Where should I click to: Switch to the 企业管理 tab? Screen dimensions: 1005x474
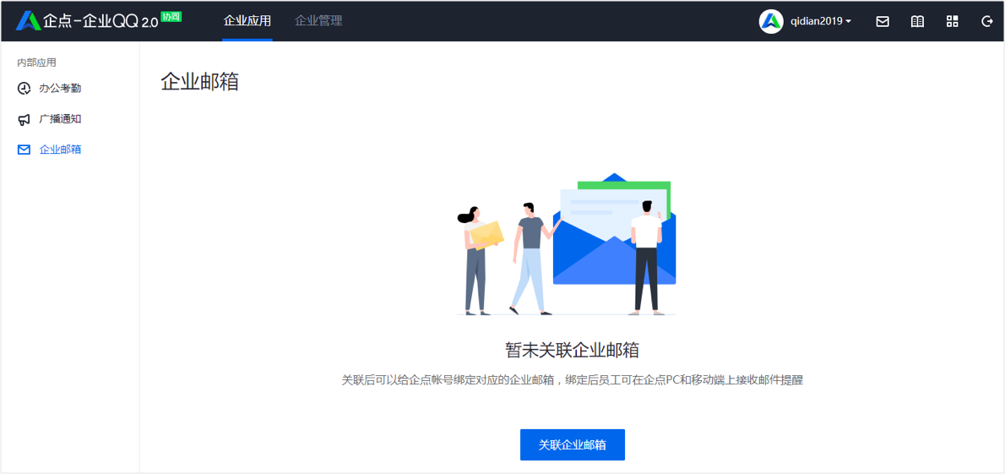coord(318,21)
